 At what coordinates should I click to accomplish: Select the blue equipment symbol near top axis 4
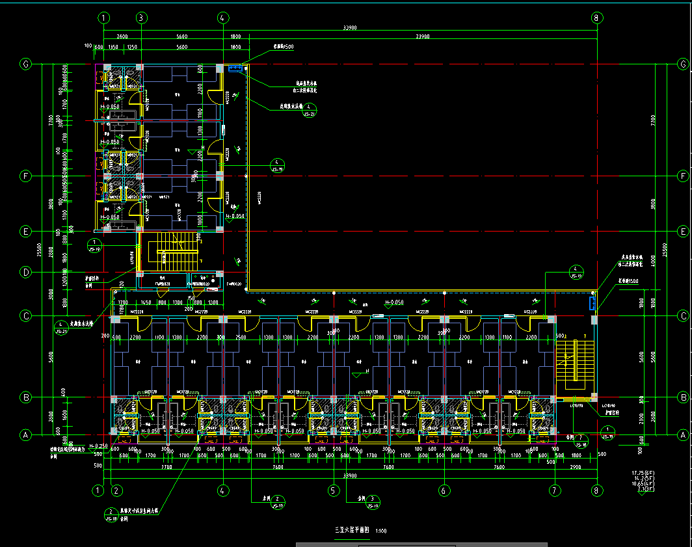235,68
